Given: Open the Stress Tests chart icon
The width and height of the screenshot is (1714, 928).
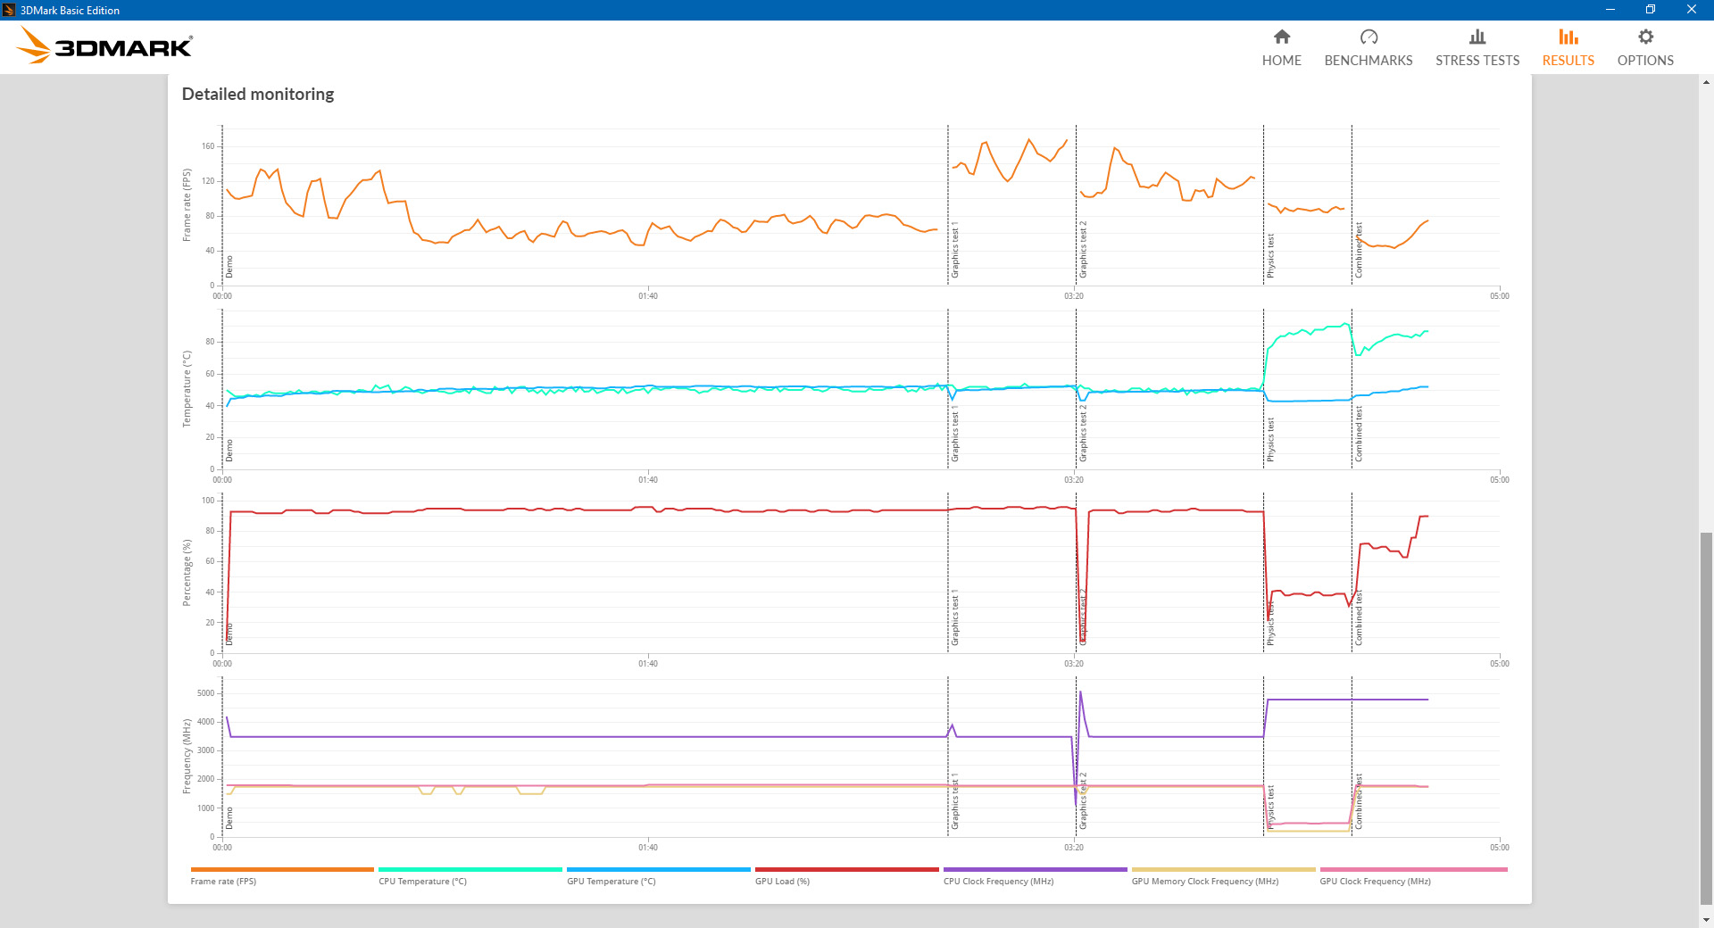Looking at the screenshot, I should 1477,37.
